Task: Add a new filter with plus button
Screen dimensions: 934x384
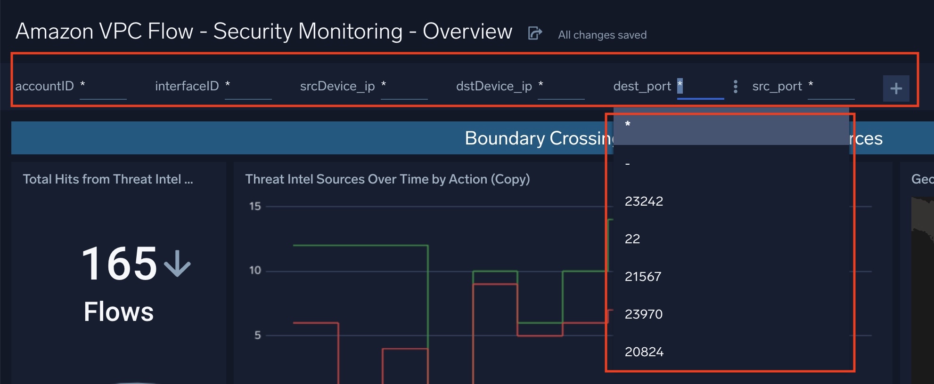Action: 896,88
